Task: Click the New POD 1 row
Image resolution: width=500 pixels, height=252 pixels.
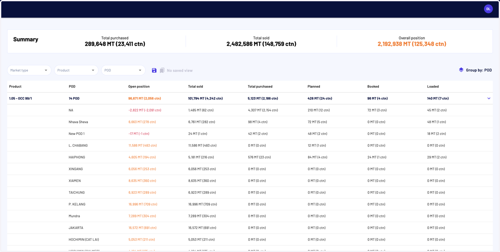Action: 250,134
